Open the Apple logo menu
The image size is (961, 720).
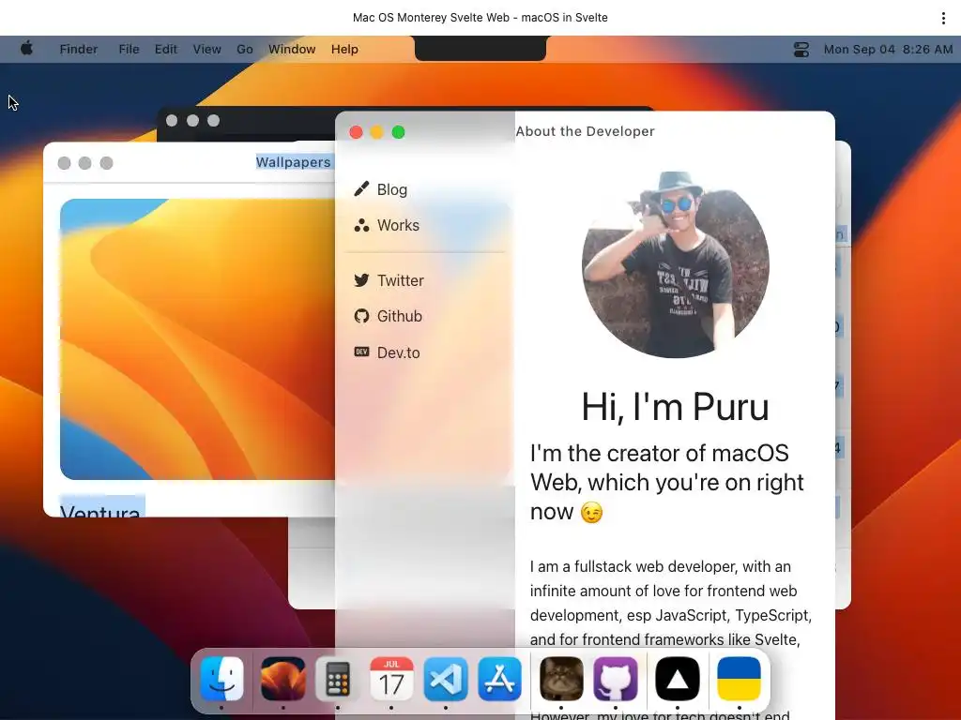[x=26, y=49]
